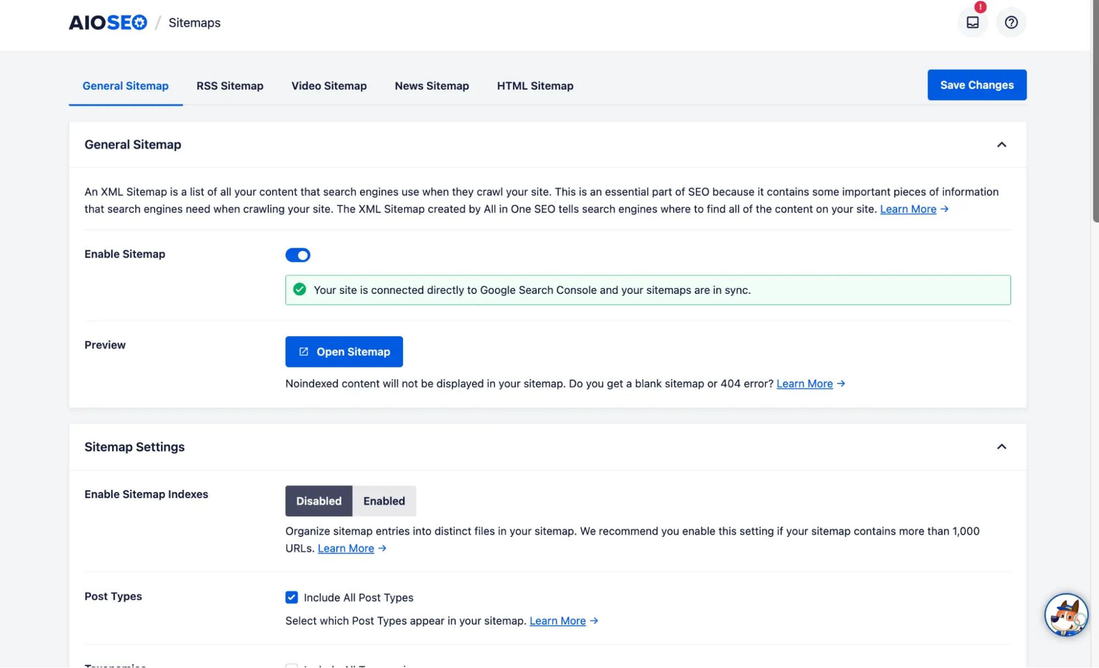
Task: Click the Sitemaps breadcrumb label
Action: (194, 23)
